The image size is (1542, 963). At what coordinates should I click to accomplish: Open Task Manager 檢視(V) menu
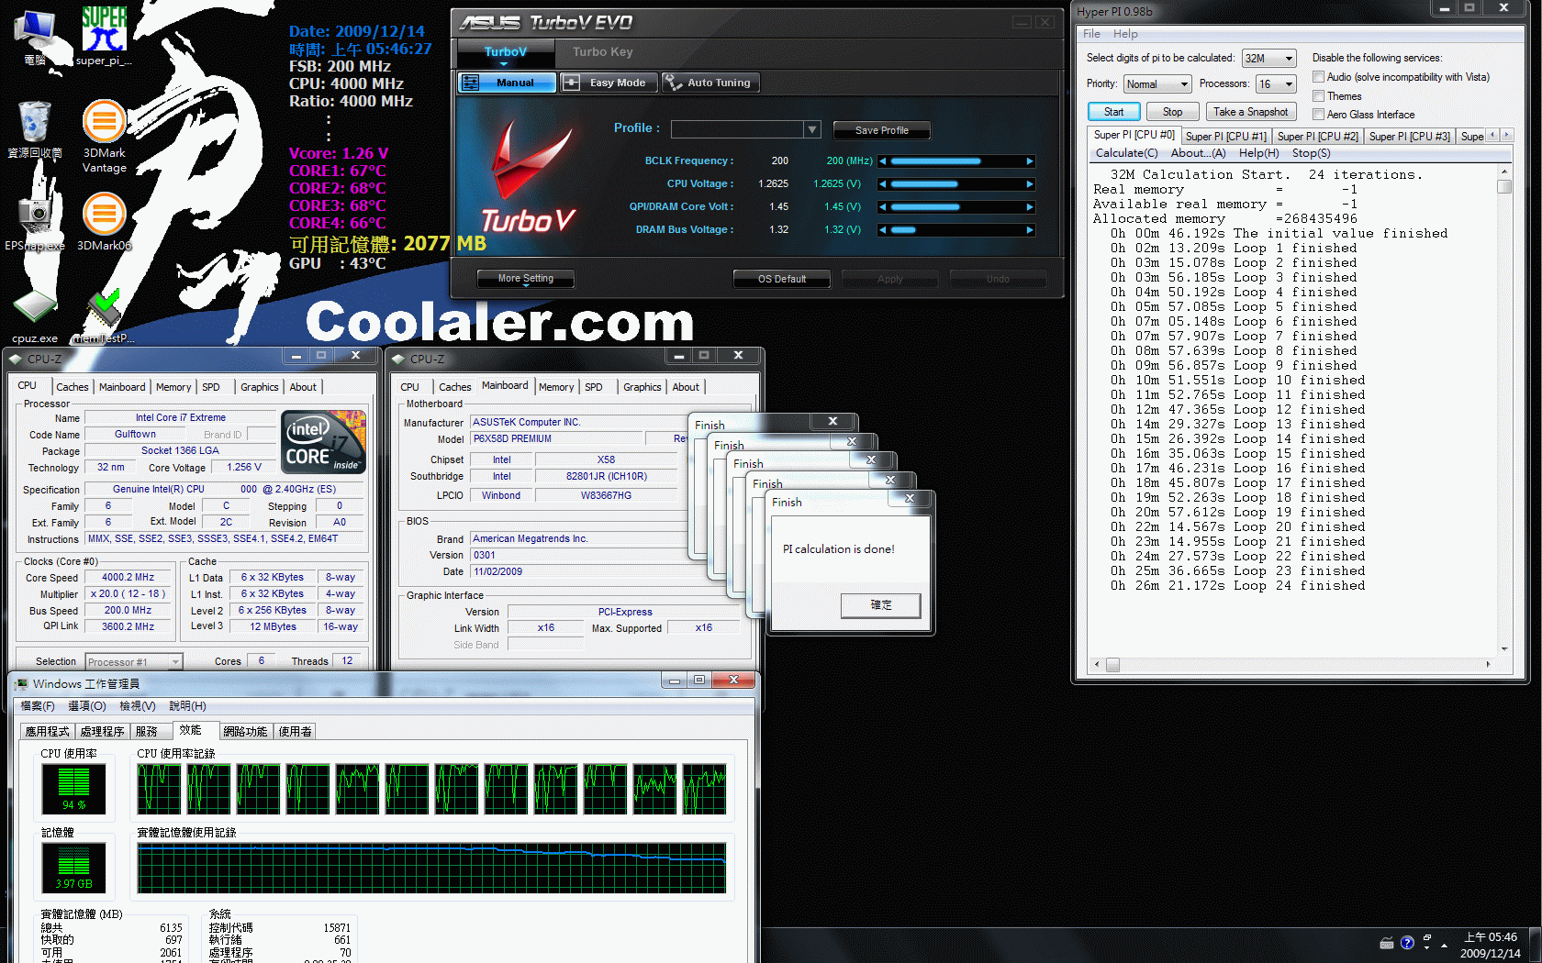click(137, 706)
